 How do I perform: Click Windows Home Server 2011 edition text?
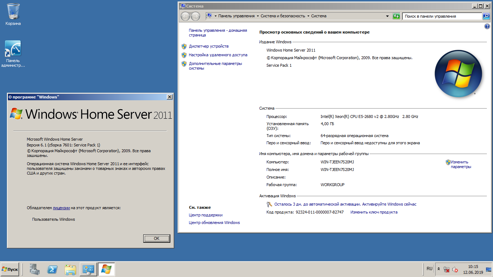coord(291,50)
